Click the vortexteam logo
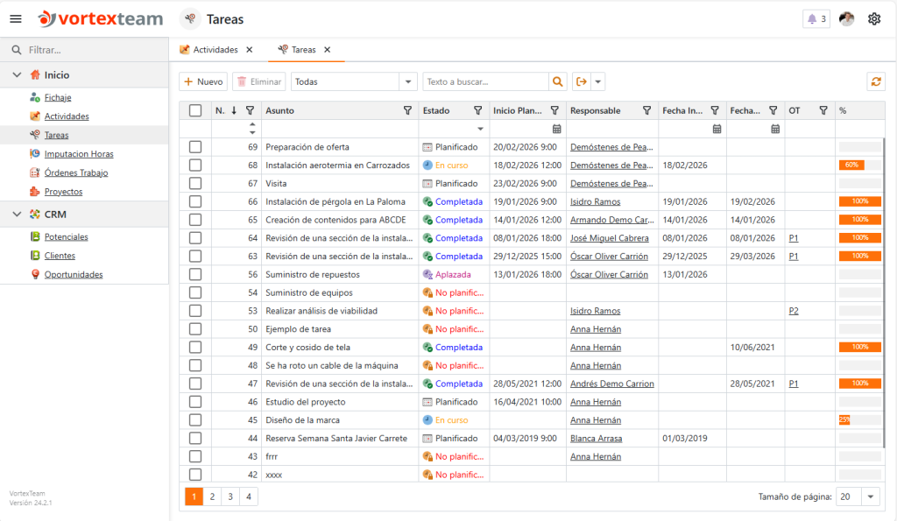The image size is (897, 521). pyautogui.click(x=101, y=19)
